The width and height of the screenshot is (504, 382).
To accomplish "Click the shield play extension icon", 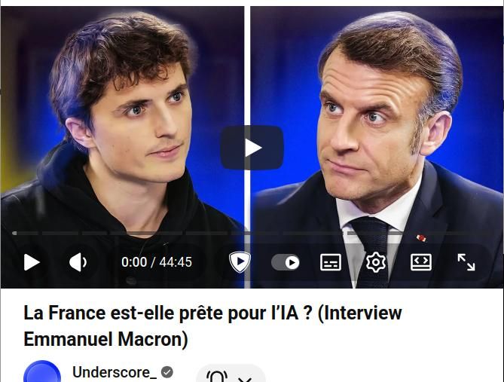I will pos(240,262).
